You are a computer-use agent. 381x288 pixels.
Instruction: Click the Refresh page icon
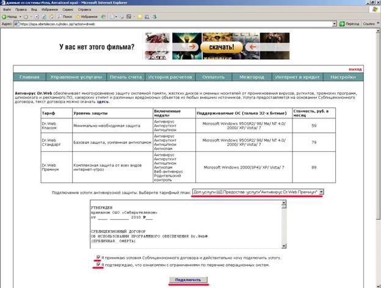click(44, 16)
